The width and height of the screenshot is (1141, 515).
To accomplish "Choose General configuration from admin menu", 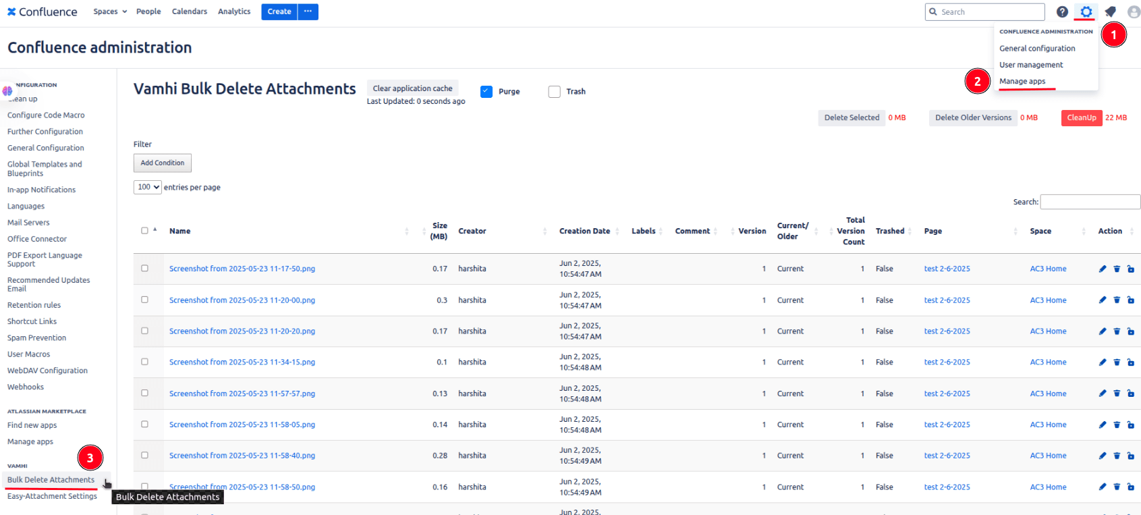I will (x=1037, y=49).
